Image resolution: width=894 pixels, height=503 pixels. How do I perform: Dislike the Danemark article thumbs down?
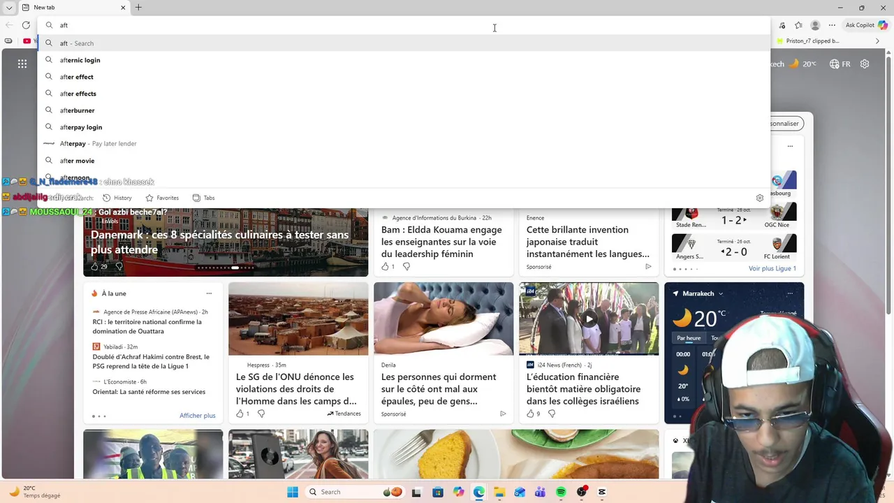(119, 266)
